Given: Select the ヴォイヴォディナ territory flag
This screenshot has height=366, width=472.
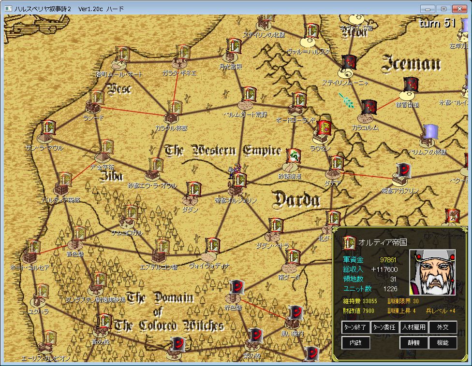Looking at the screenshot, I should pyautogui.click(x=212, y=245).
